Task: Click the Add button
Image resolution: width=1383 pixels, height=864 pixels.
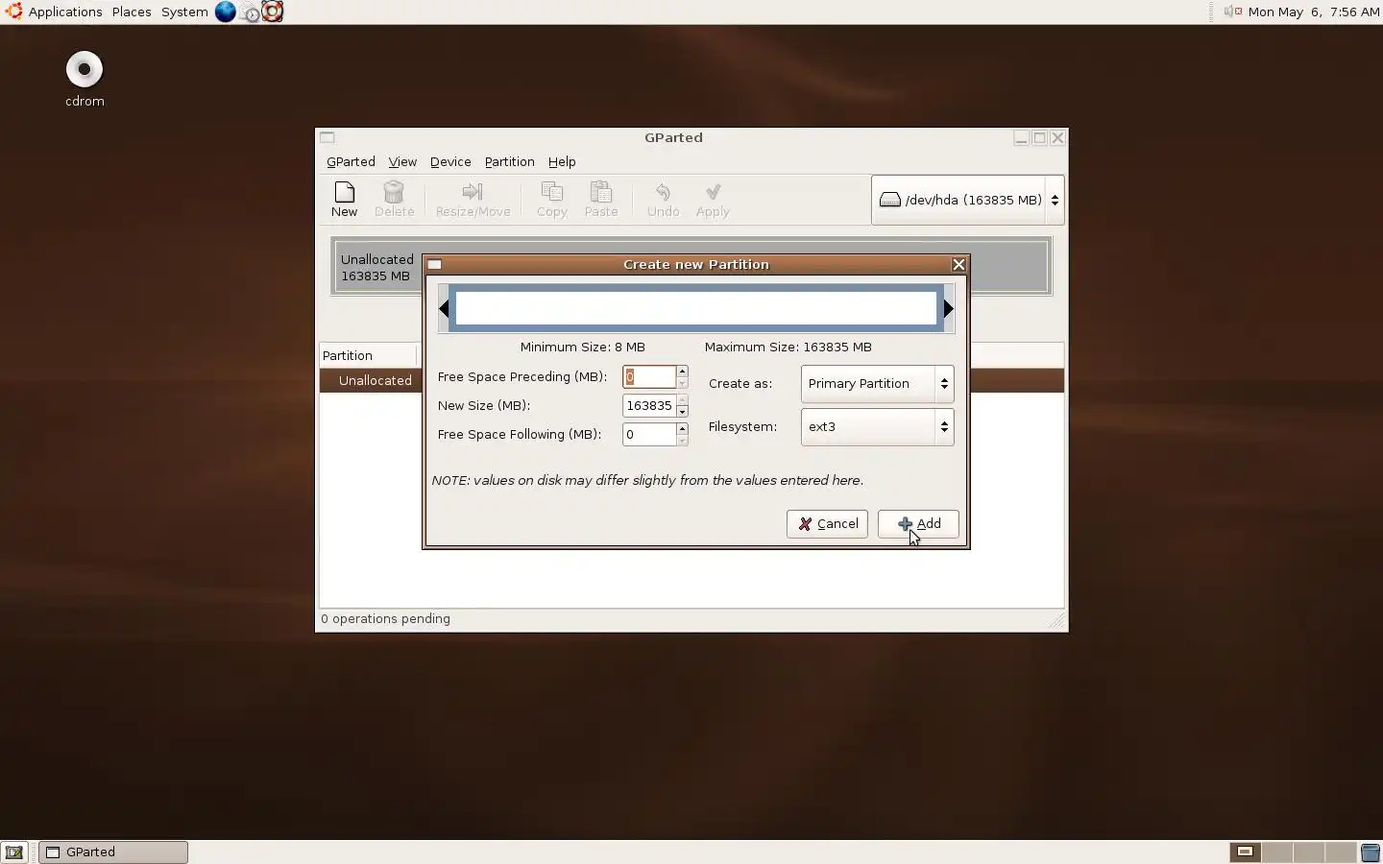Action: (x=918, y=523)
